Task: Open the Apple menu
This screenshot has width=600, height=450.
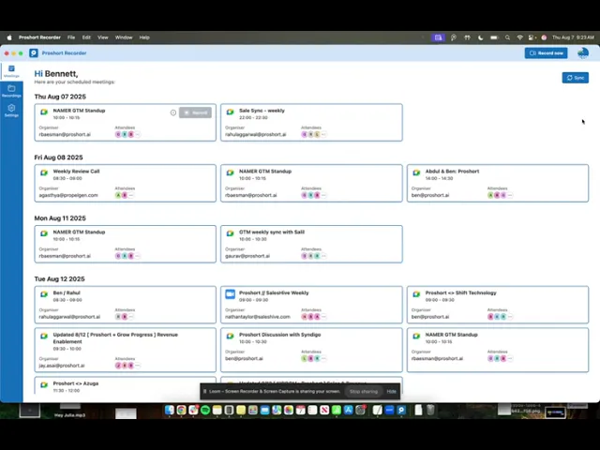Action: point(9,37)
